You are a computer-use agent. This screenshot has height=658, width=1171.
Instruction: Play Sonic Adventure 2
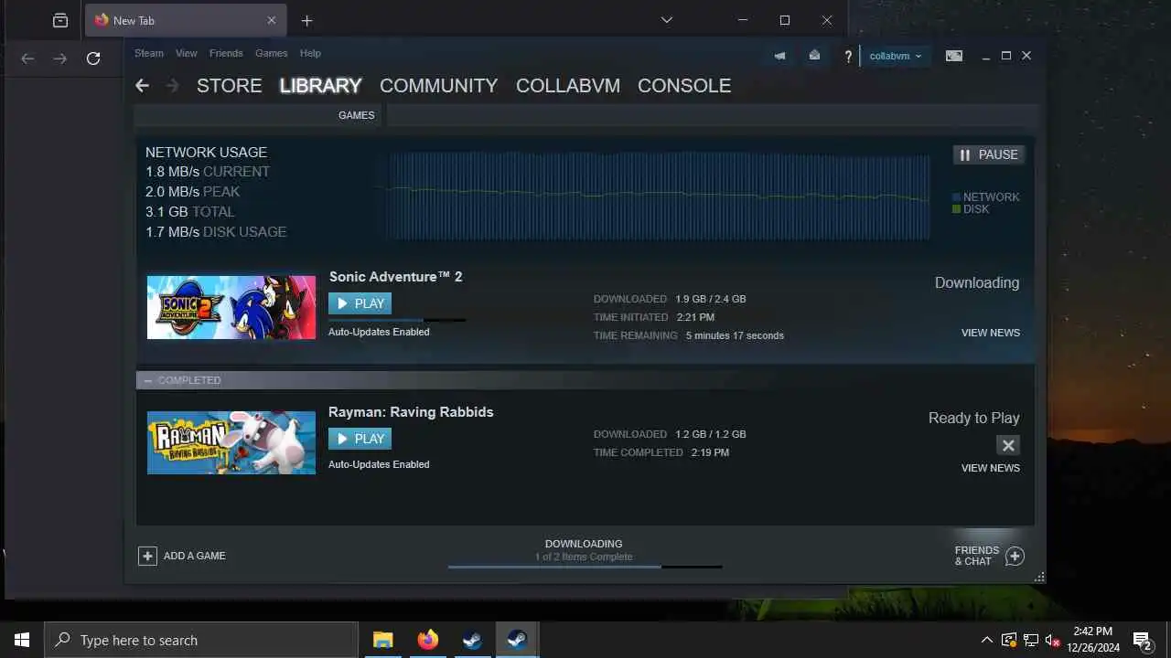(x=360, y=303)
